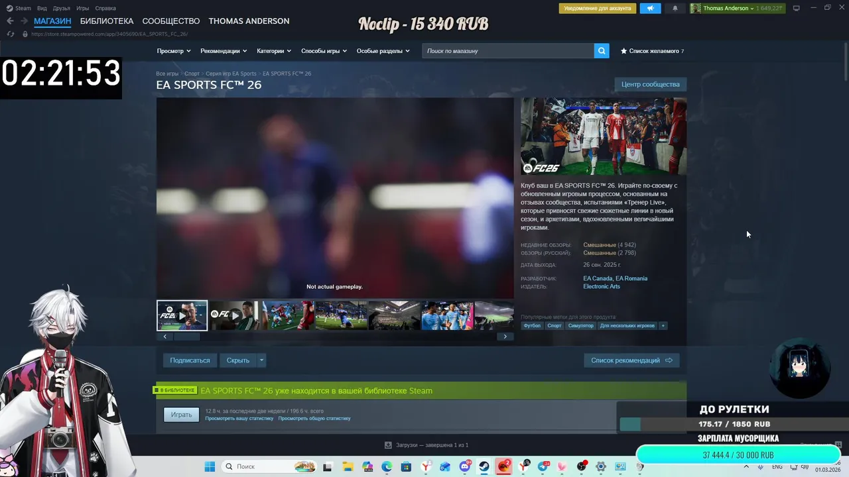Open the Список рекомендаций button
849x477 pixels.
pyautogui.click(x=631, y=360)
